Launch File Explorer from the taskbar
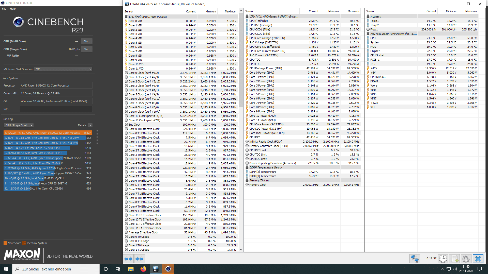The image size is (488, 274). [x=131, y=269]
